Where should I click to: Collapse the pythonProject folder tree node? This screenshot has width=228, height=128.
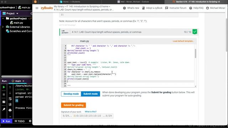click(x=3, y=18)
